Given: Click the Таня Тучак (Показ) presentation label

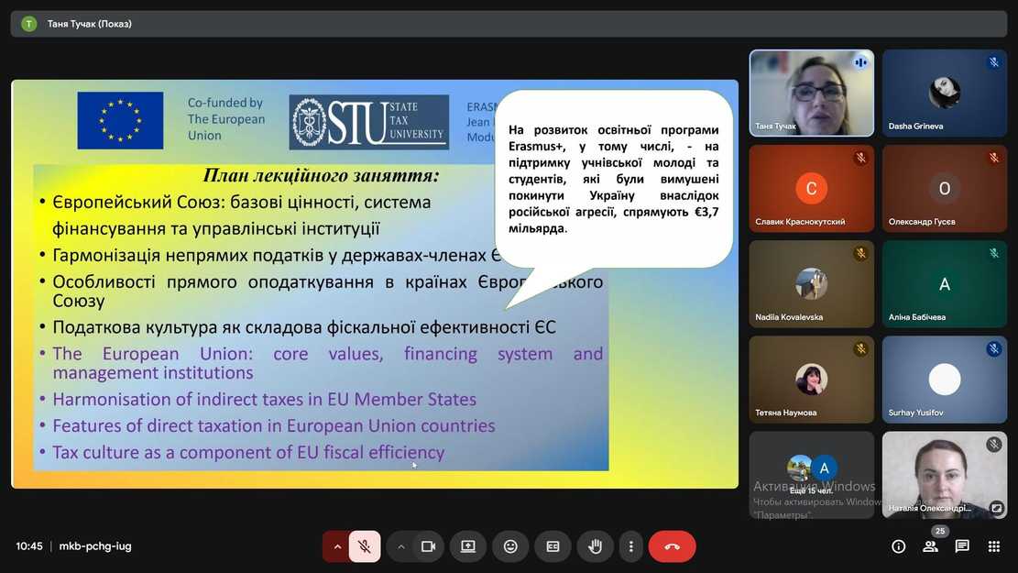Looking at the screenshot, I should point(90,24).
